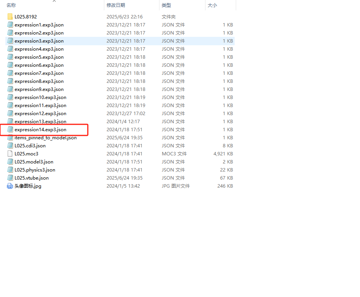Toggle sort direction arrow above 名称
Image resolution: width=360 pixels, height=297 pixels.
[54, 1]
